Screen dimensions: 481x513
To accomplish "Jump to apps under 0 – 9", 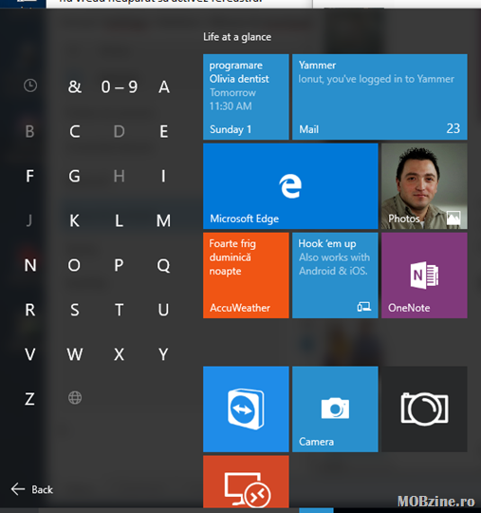I will (x=119, y=87).
